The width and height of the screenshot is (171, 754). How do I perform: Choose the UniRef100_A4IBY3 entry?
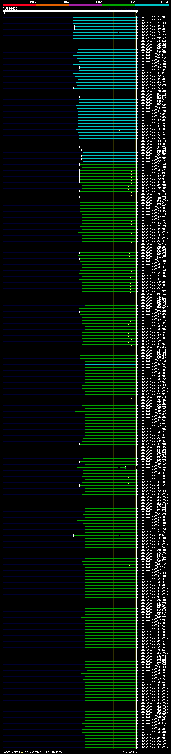[x=153, y=618]
